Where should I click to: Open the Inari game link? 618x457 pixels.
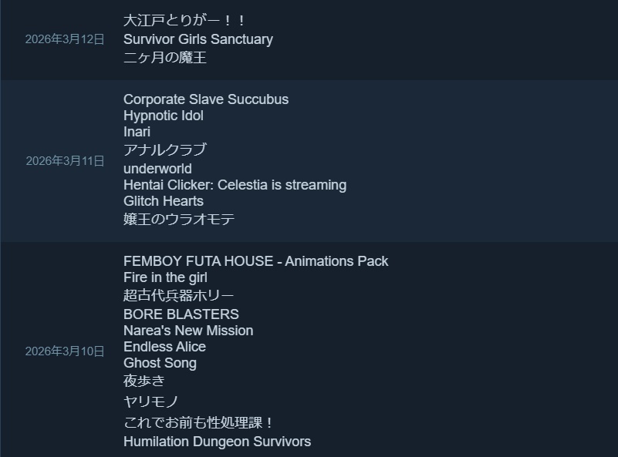point(137,132)
